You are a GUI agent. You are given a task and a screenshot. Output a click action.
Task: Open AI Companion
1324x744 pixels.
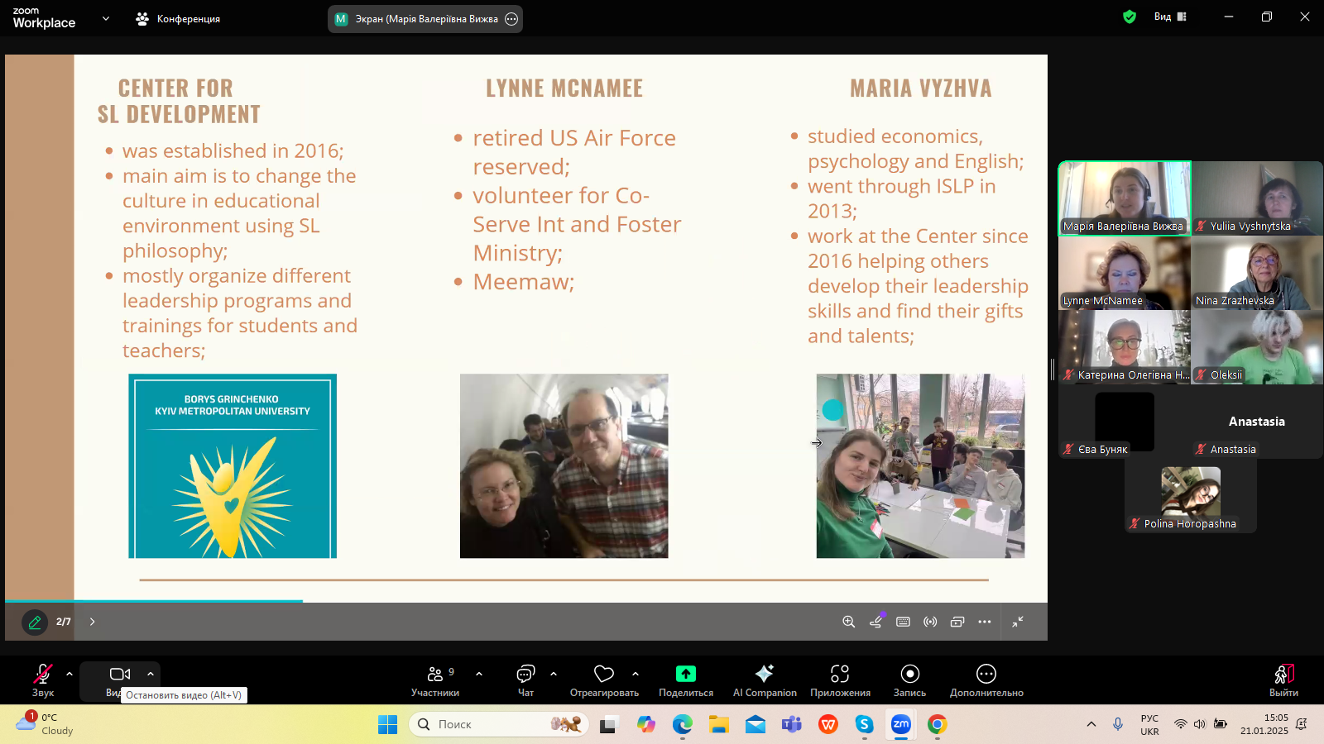pos(765,680)
